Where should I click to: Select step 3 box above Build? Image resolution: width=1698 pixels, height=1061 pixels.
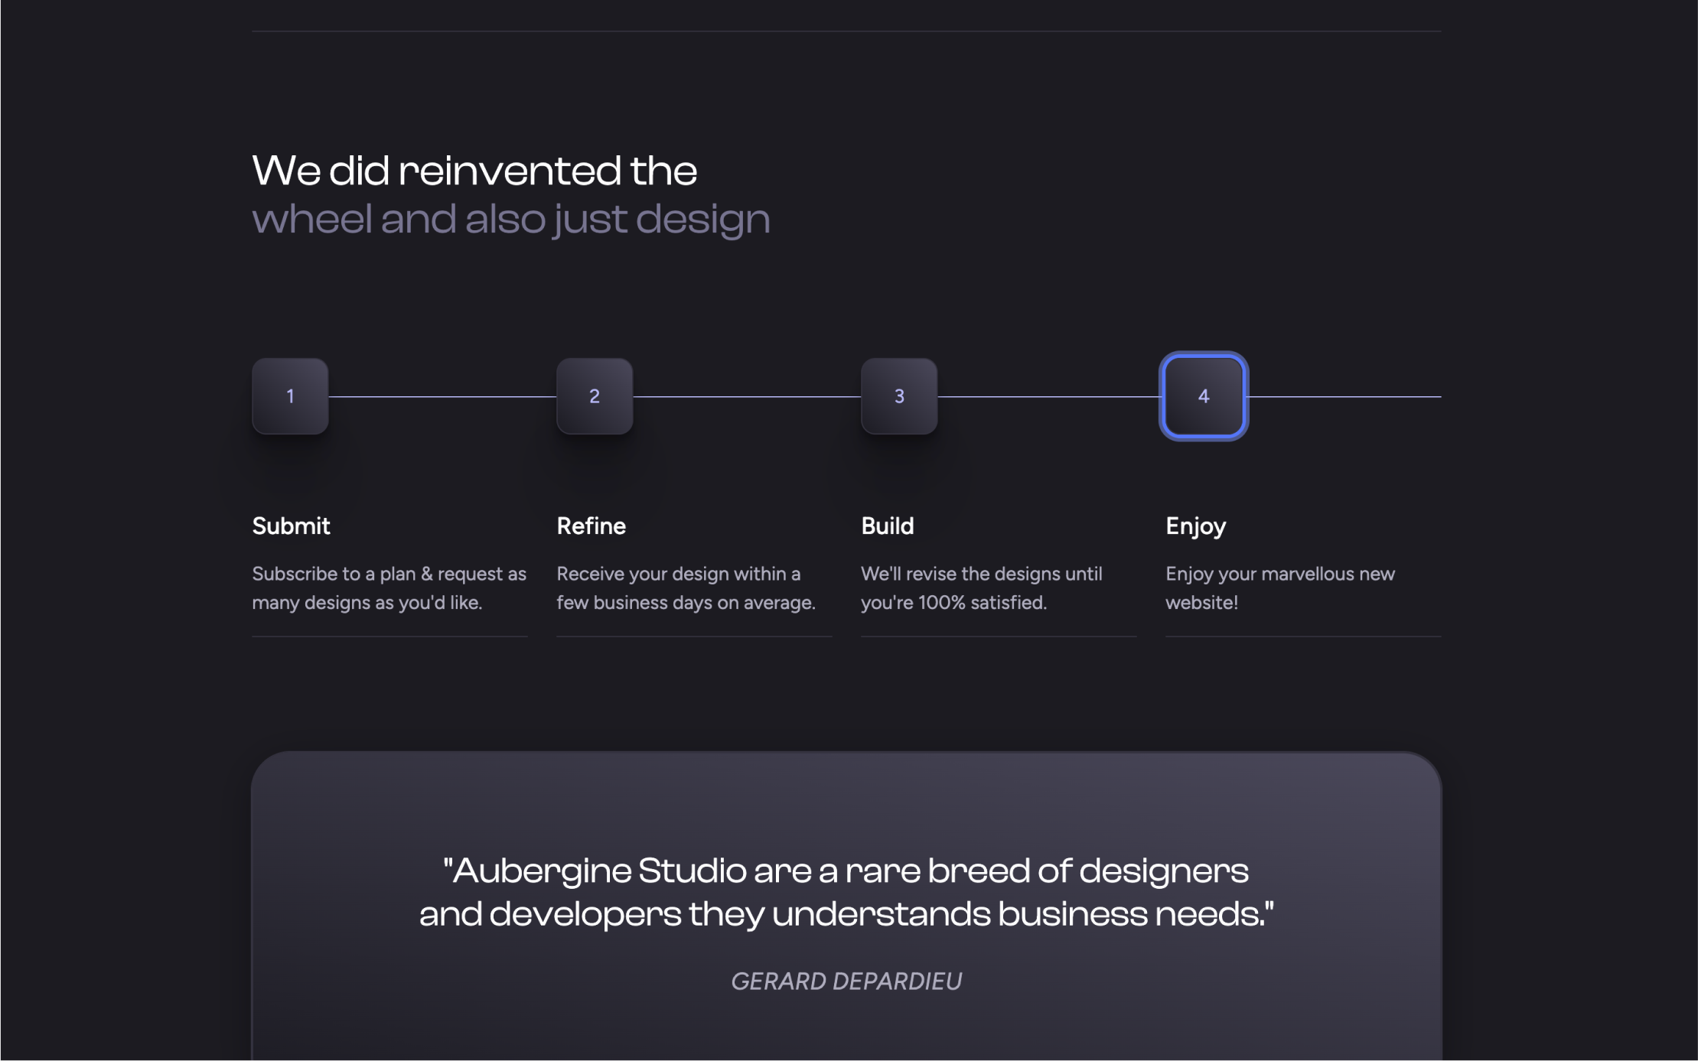(x=899, y=396)
